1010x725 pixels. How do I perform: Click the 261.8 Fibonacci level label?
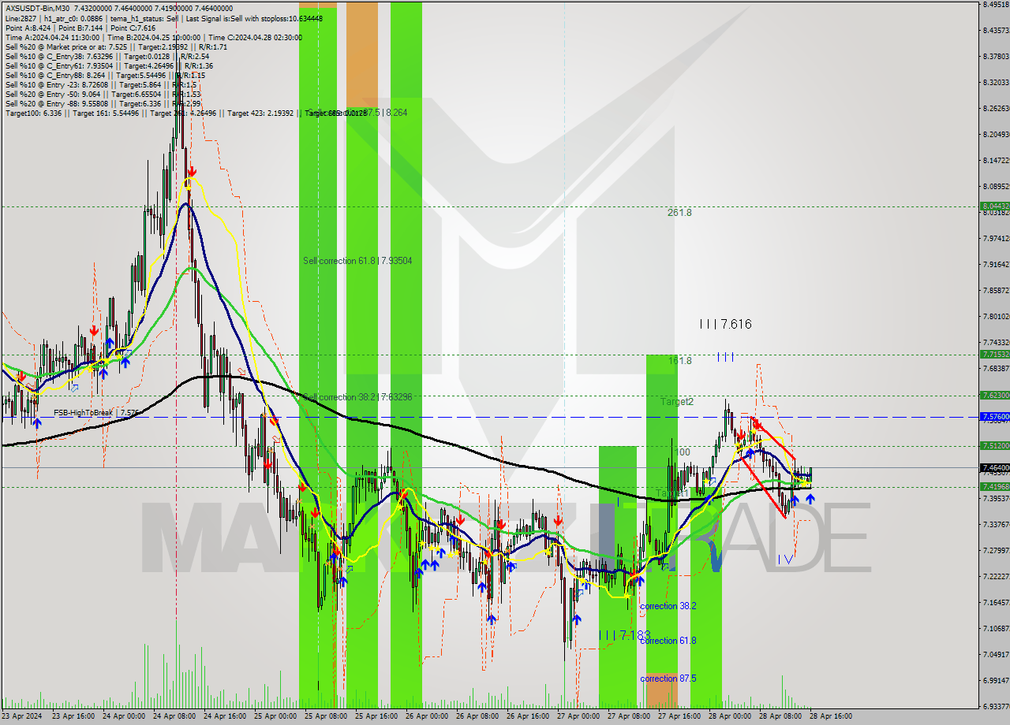coord(679,213)
